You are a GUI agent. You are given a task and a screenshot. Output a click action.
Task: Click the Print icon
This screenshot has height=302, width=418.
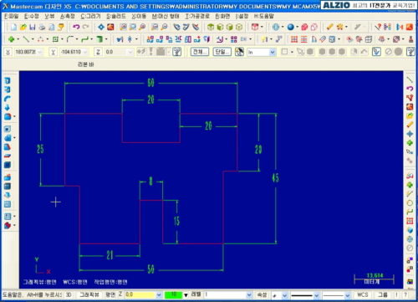tap(42, 27)
